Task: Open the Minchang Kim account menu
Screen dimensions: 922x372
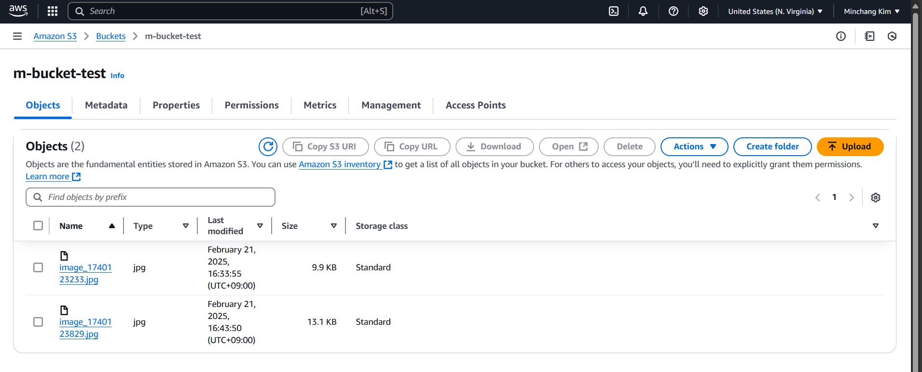Action: click(x=871, y=11)
